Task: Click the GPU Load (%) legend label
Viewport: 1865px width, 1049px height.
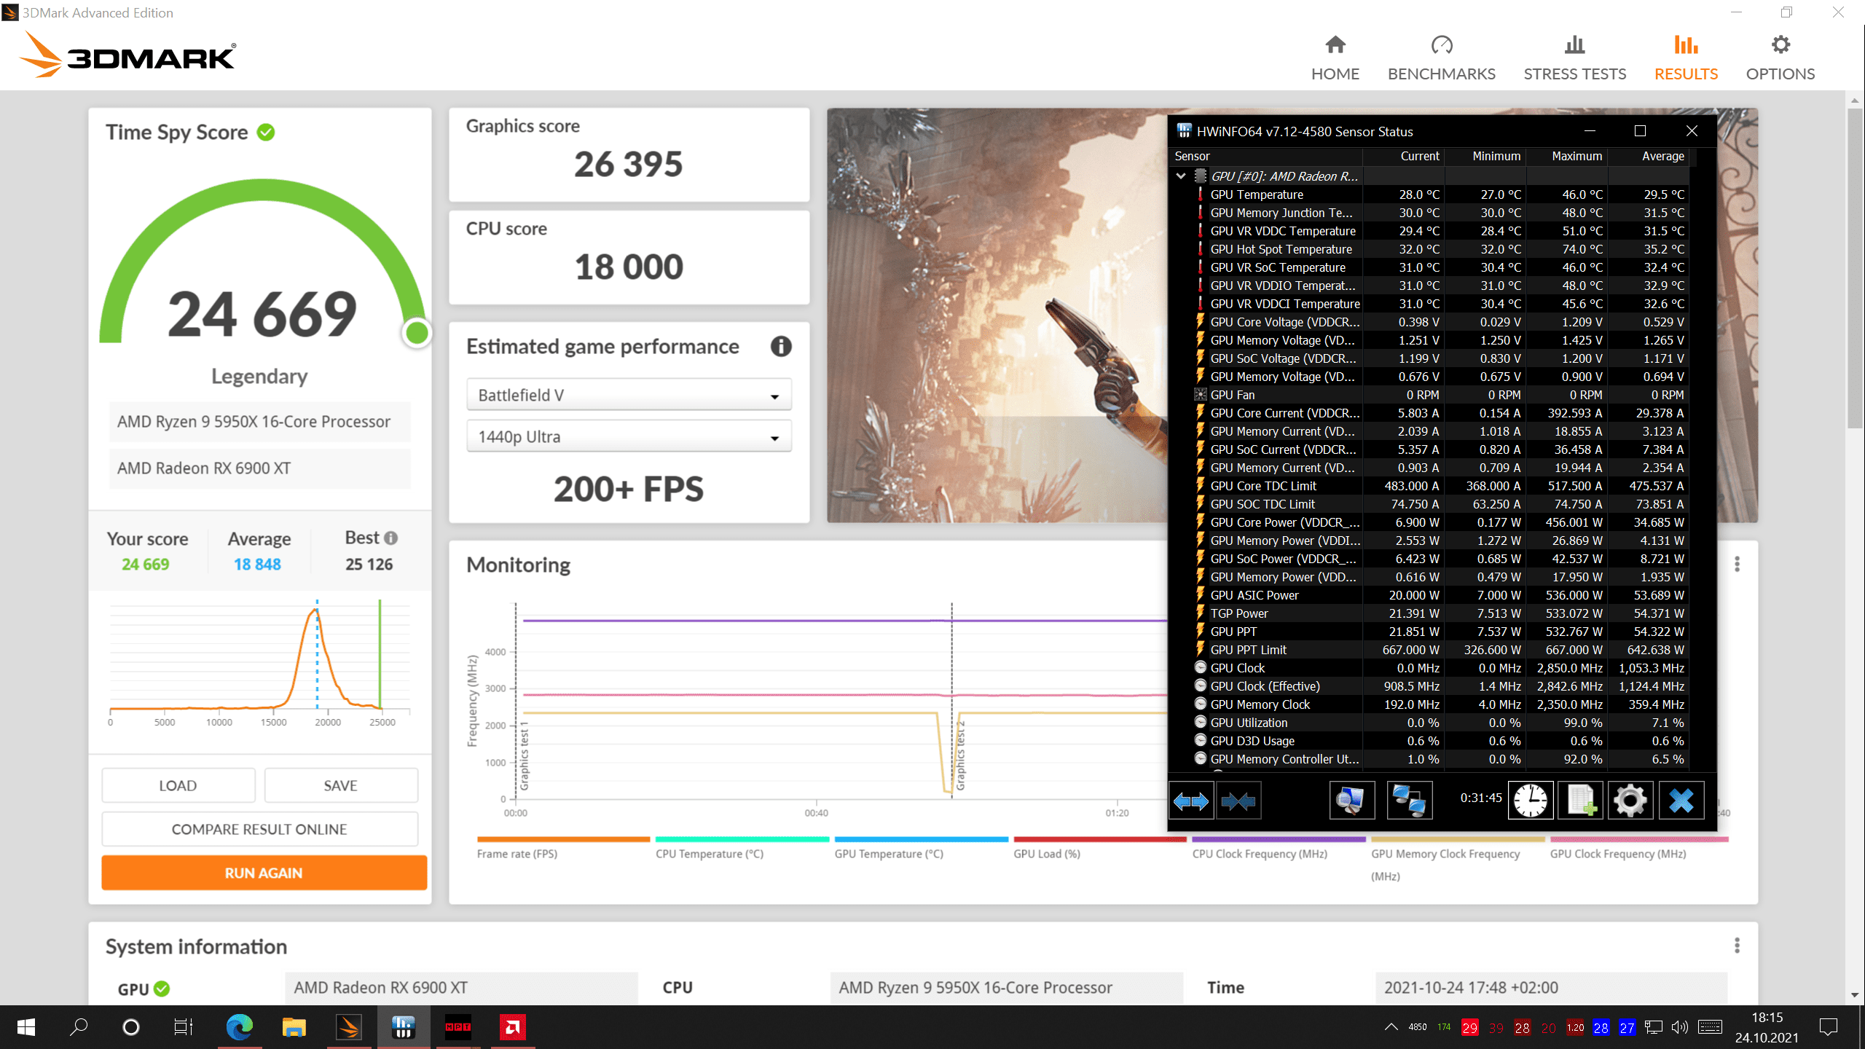Action: point(1046,854)
